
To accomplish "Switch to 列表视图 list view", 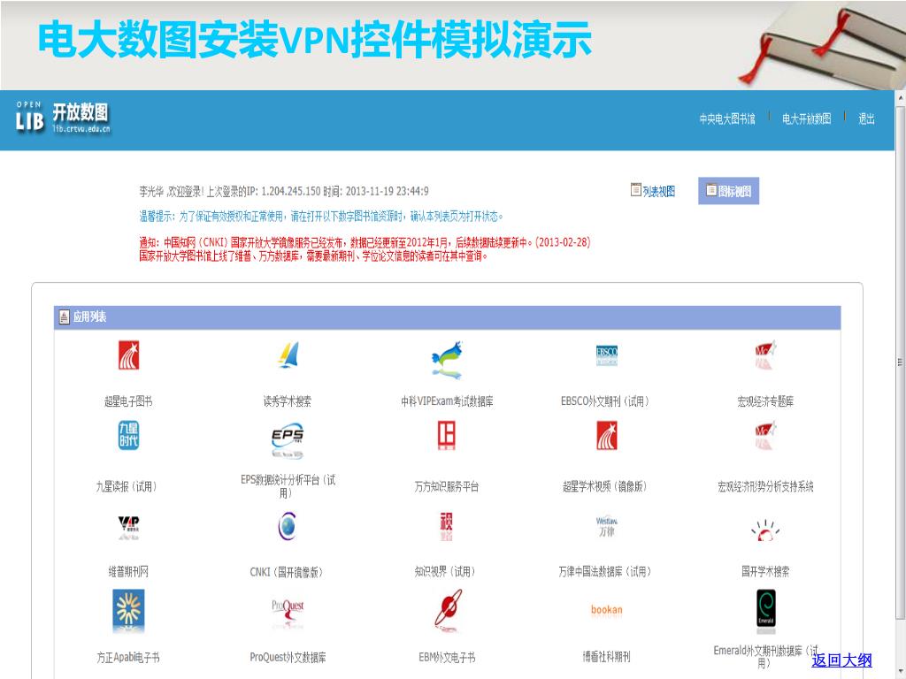I will tap(653, 191).
